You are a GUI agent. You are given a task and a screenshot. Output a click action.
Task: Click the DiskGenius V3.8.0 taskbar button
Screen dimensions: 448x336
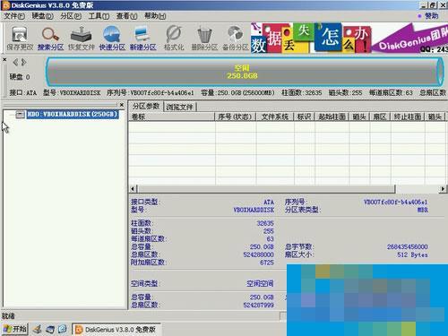(x=116, y=330)
